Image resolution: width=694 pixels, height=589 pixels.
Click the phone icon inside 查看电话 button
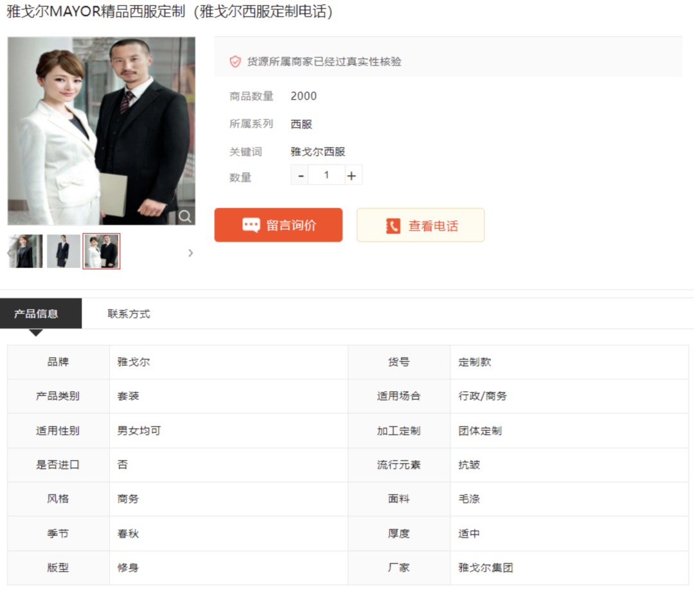[x=393, y=225]
